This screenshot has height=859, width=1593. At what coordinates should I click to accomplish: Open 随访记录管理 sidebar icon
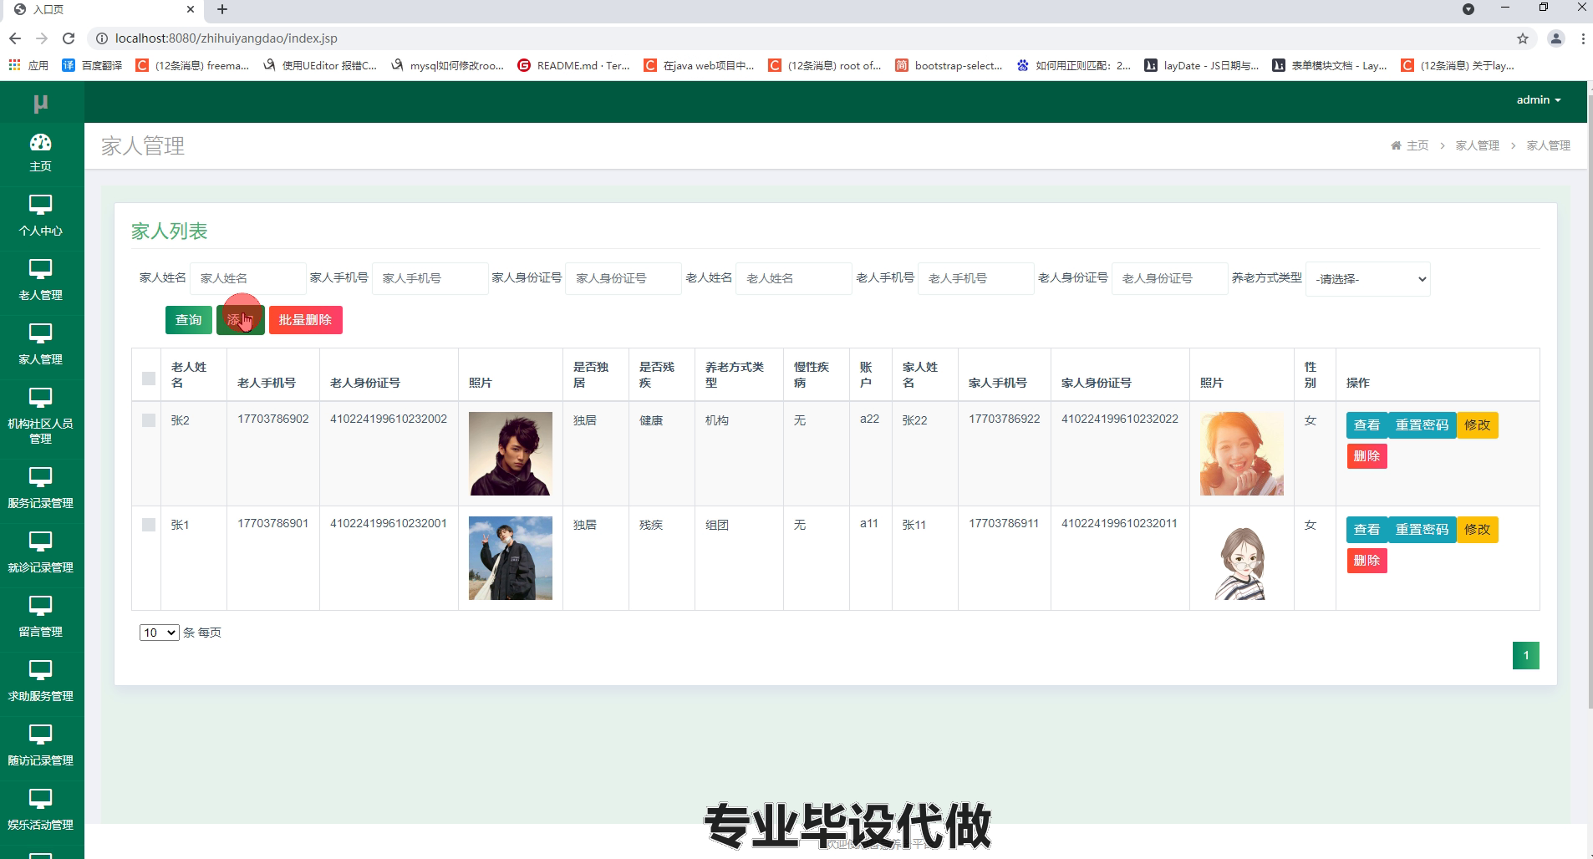pyautogui.click(x=40, y=734)
